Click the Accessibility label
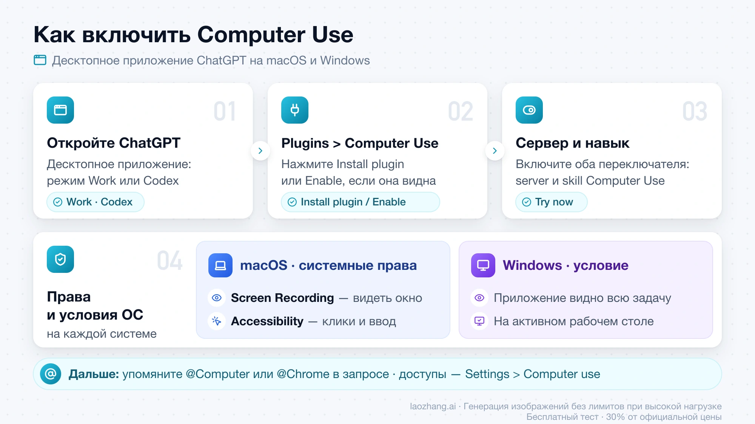The height and width of the screenshot is (424, 755). [x=267, y=321]
